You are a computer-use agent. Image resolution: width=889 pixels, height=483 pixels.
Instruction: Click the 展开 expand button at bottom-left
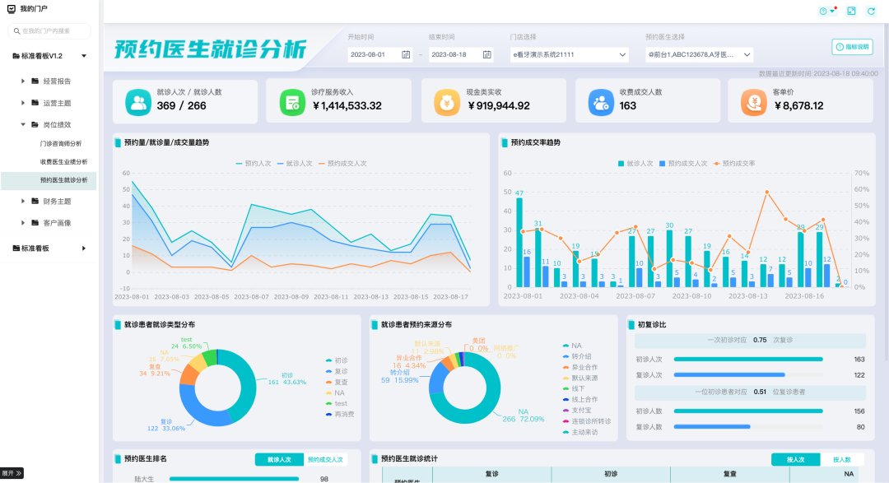click(x=12, y=473)
